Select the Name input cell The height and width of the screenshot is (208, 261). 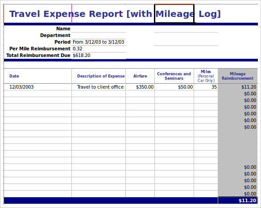(99, 29)
